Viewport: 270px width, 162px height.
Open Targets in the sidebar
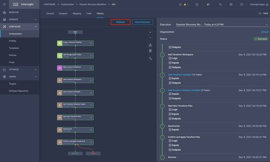point(20,84)
